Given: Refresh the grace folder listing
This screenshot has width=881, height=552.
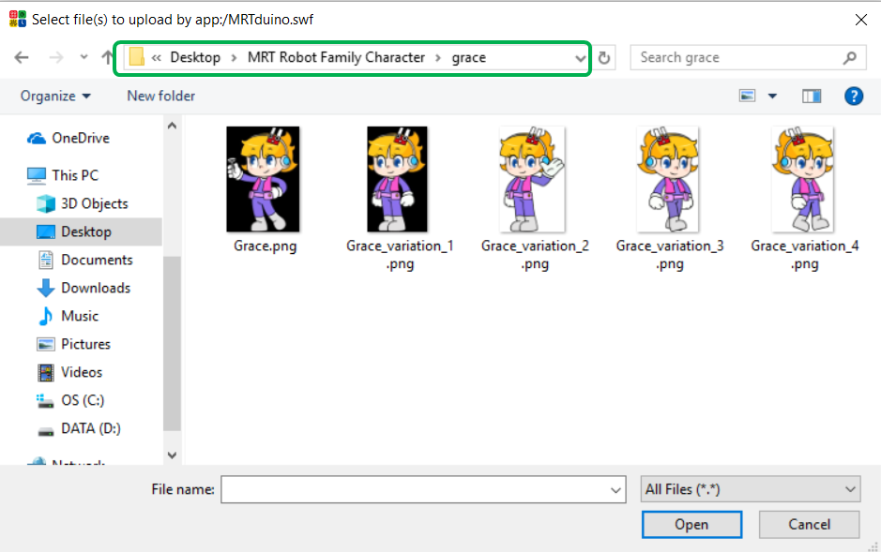Looking at the screenshot, I should tap(605, 58).
